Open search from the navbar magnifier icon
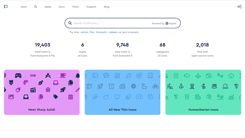 click(36, 6)
